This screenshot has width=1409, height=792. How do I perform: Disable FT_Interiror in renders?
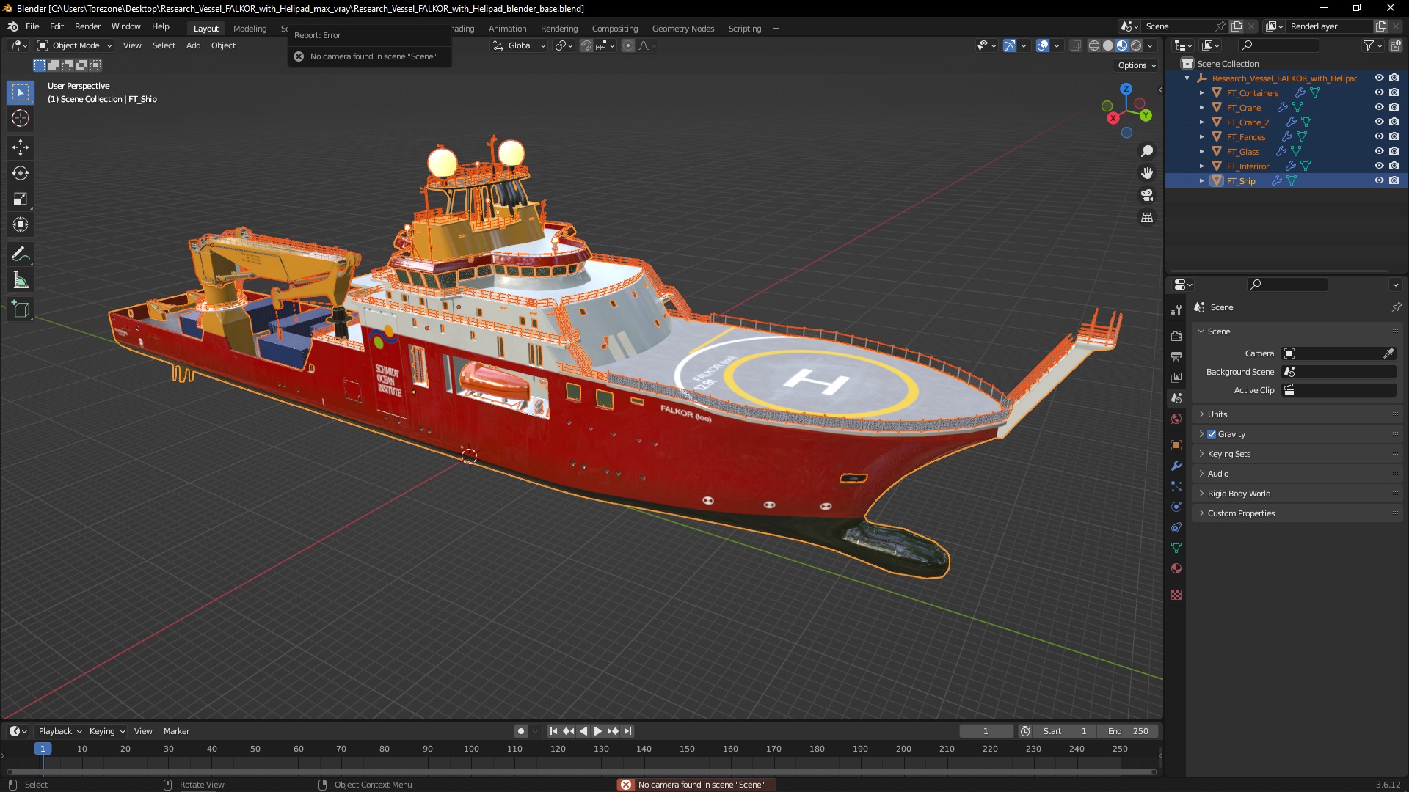coord(1394,166)
